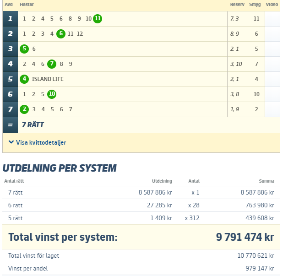283x276 pixels.
Task: Click Vinst per andel label
Action: [28, 268]
